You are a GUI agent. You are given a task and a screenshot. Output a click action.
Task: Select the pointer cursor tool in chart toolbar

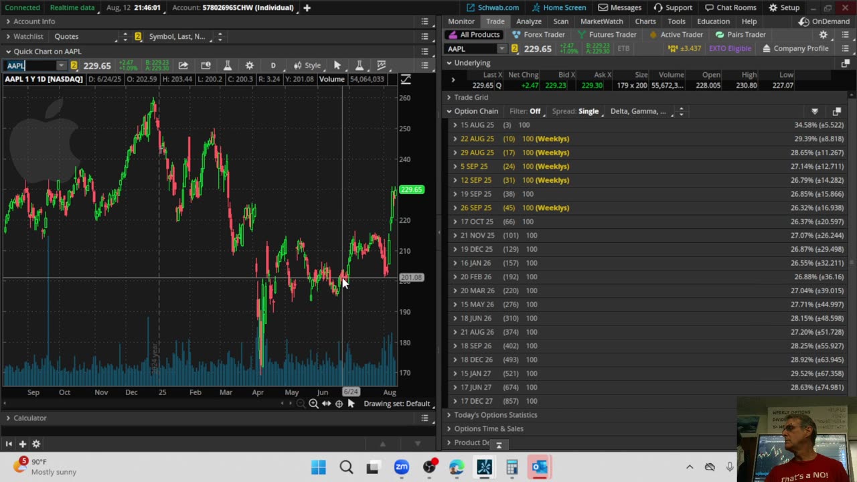pyautogui.click(x=337, y=65)
